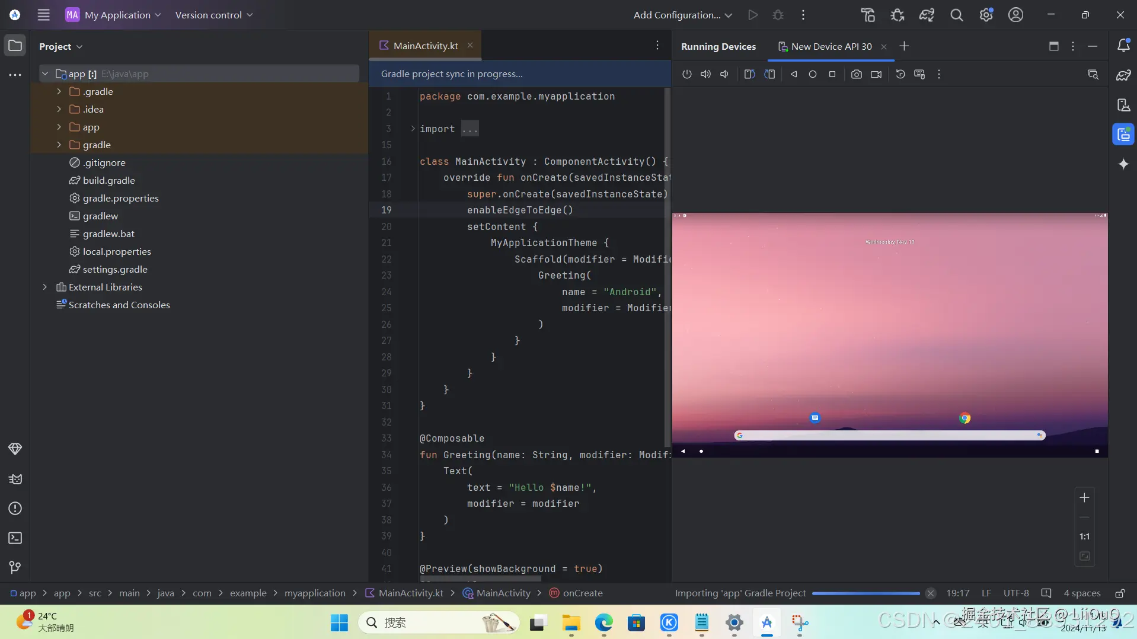1137x639 pixels.
Task: Expand the .idea folder
Action: click(x=59, y=109)
